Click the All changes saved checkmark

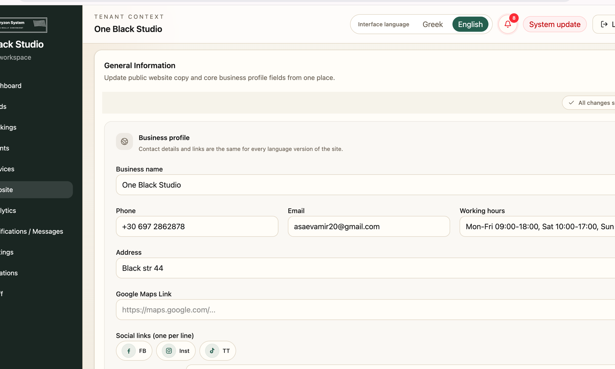(571, 102)
